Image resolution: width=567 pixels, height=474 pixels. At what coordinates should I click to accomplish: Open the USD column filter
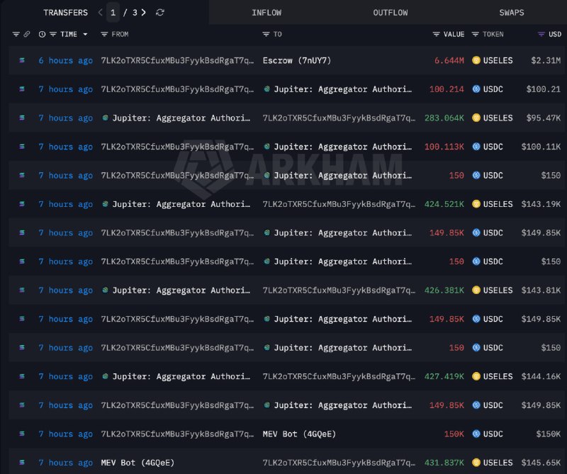(541, 34)
